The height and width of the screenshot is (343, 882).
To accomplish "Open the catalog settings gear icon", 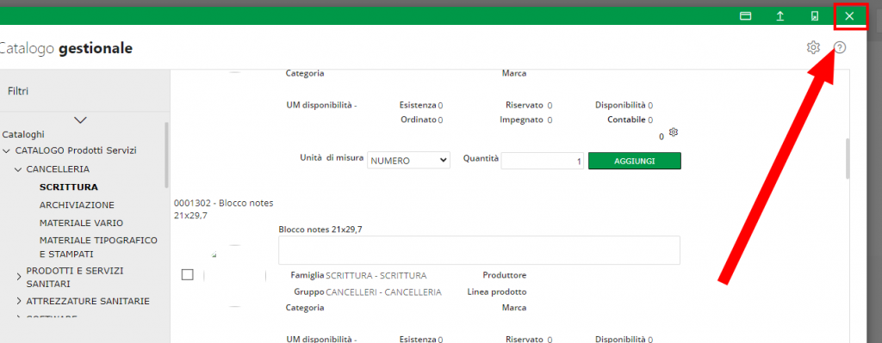I will (x=813, y=48).
